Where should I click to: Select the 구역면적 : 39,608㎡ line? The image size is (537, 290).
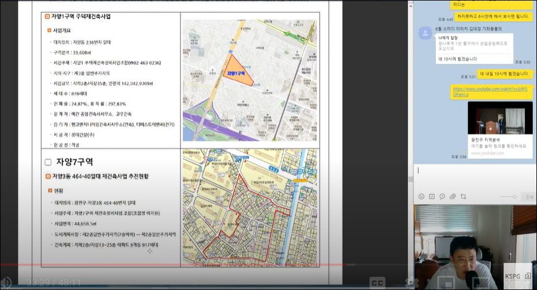point(72,53)
